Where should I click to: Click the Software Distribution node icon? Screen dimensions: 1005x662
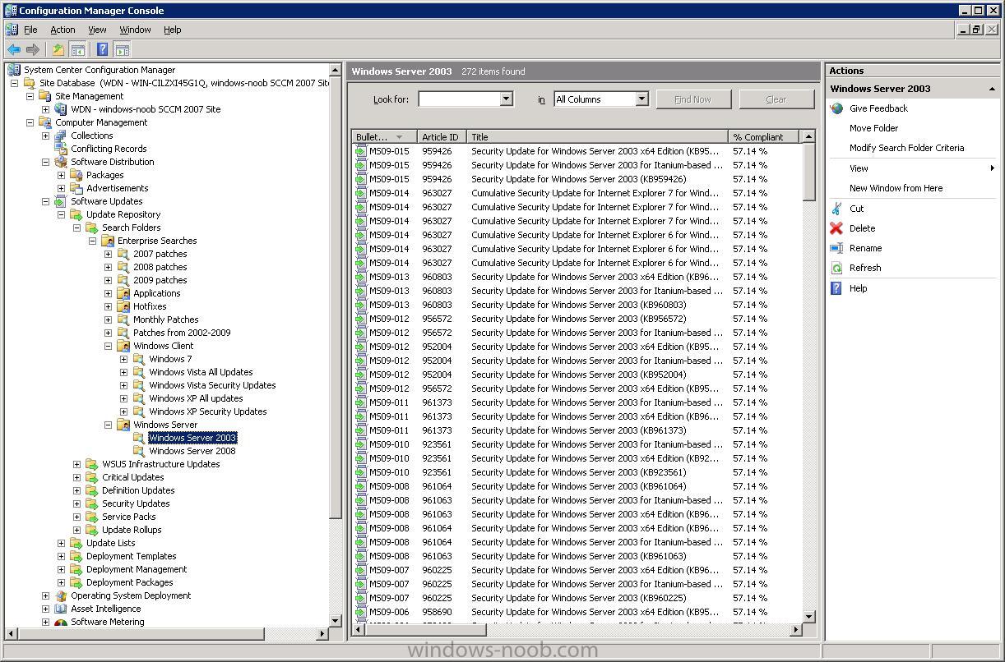click(61, 162)
